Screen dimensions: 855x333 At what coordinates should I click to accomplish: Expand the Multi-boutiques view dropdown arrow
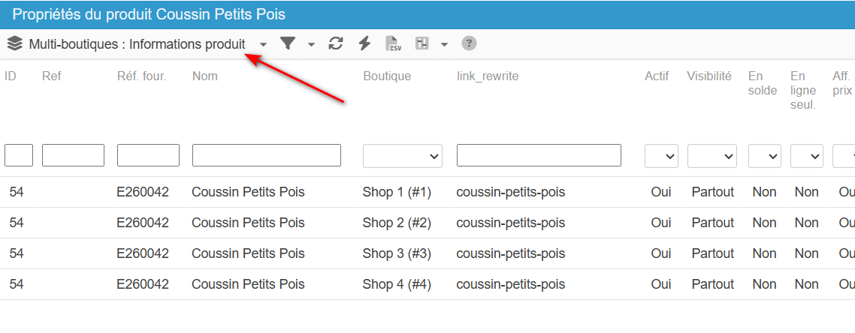[264, 44]
